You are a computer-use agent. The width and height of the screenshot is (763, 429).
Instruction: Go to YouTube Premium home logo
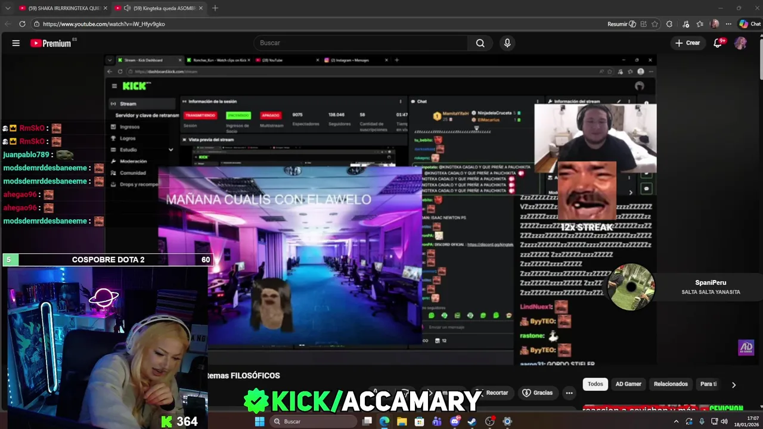(52, 43)
